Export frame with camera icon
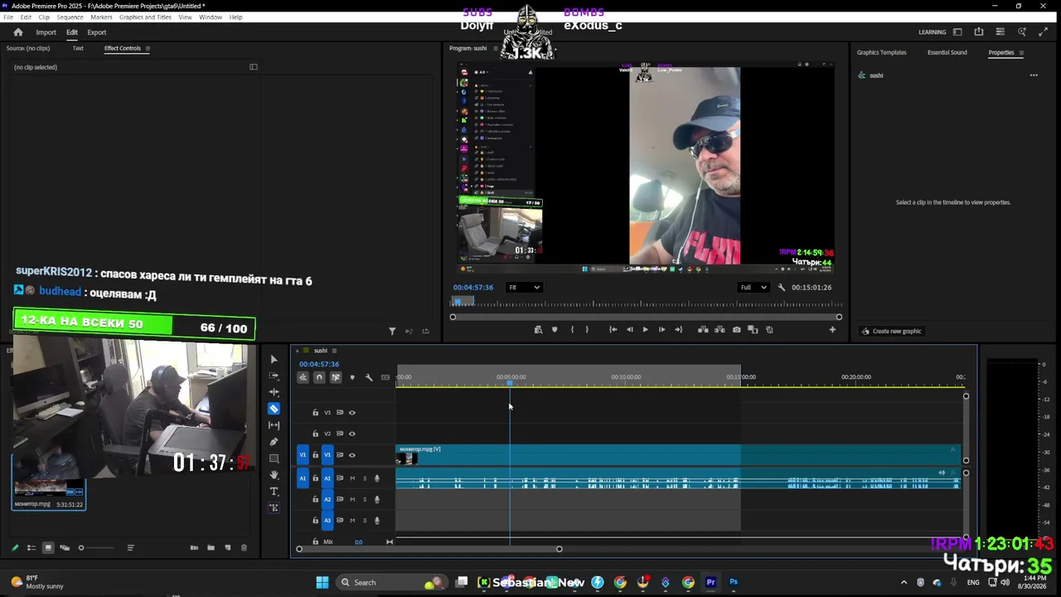Screen dimensions: 1061x597 click(x=736, y=330)
